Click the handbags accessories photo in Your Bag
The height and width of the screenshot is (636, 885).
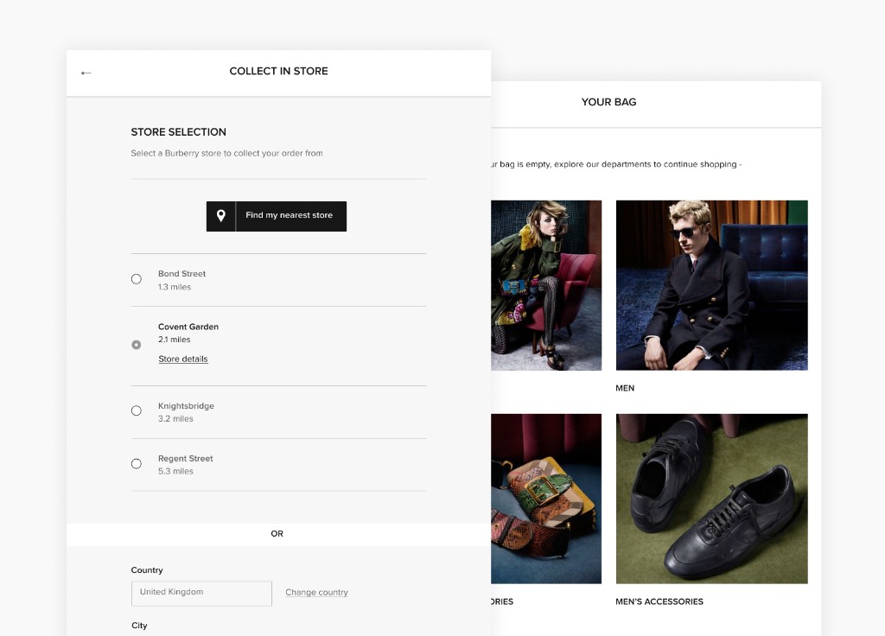546,499
